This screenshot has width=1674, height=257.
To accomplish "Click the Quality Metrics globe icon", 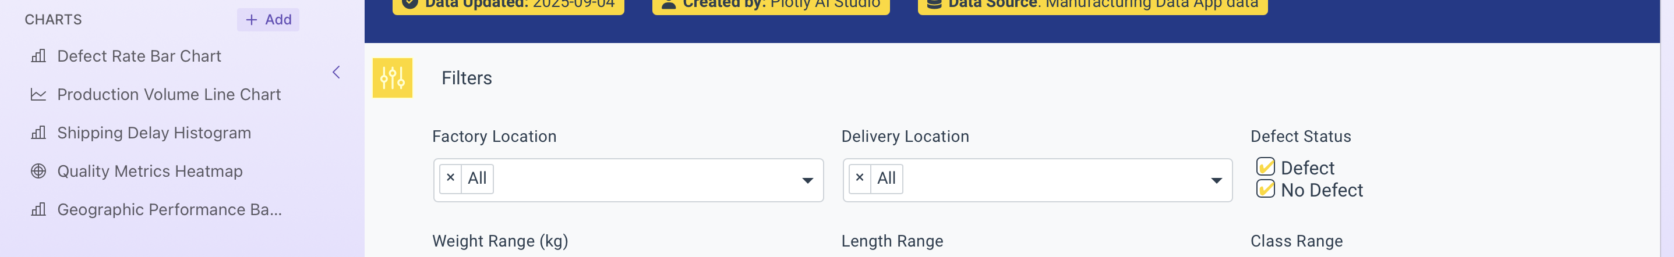I will pos(38,172).
